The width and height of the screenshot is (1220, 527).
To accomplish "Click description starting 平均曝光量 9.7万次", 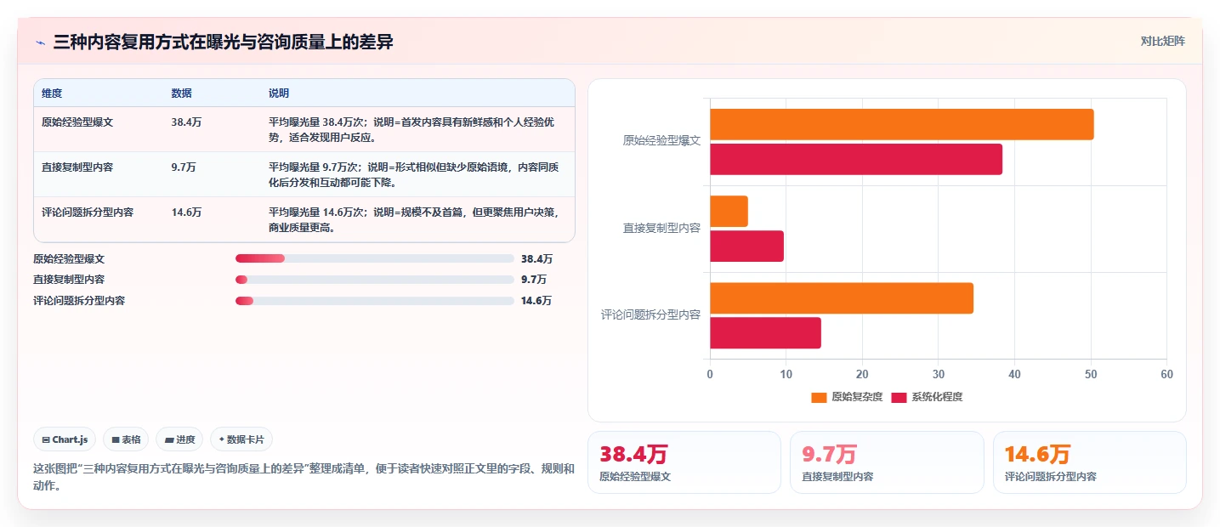I will pyautogui.click(x=415, y=174).
